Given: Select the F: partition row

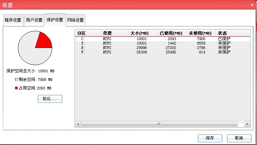Looking at the screenshot, I should pos(163,52).
